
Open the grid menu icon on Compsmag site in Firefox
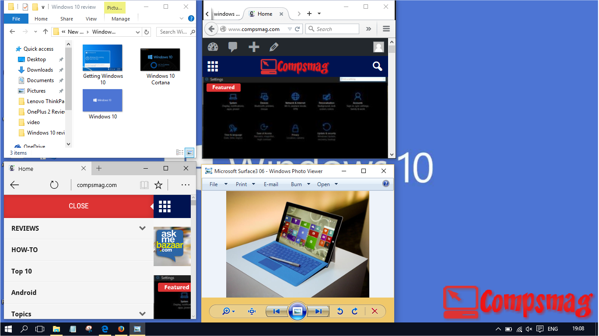(213, 66)
